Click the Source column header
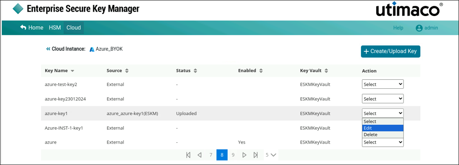Image resolution: width=459 pixels, height=165 pixels. pos(114,70)
